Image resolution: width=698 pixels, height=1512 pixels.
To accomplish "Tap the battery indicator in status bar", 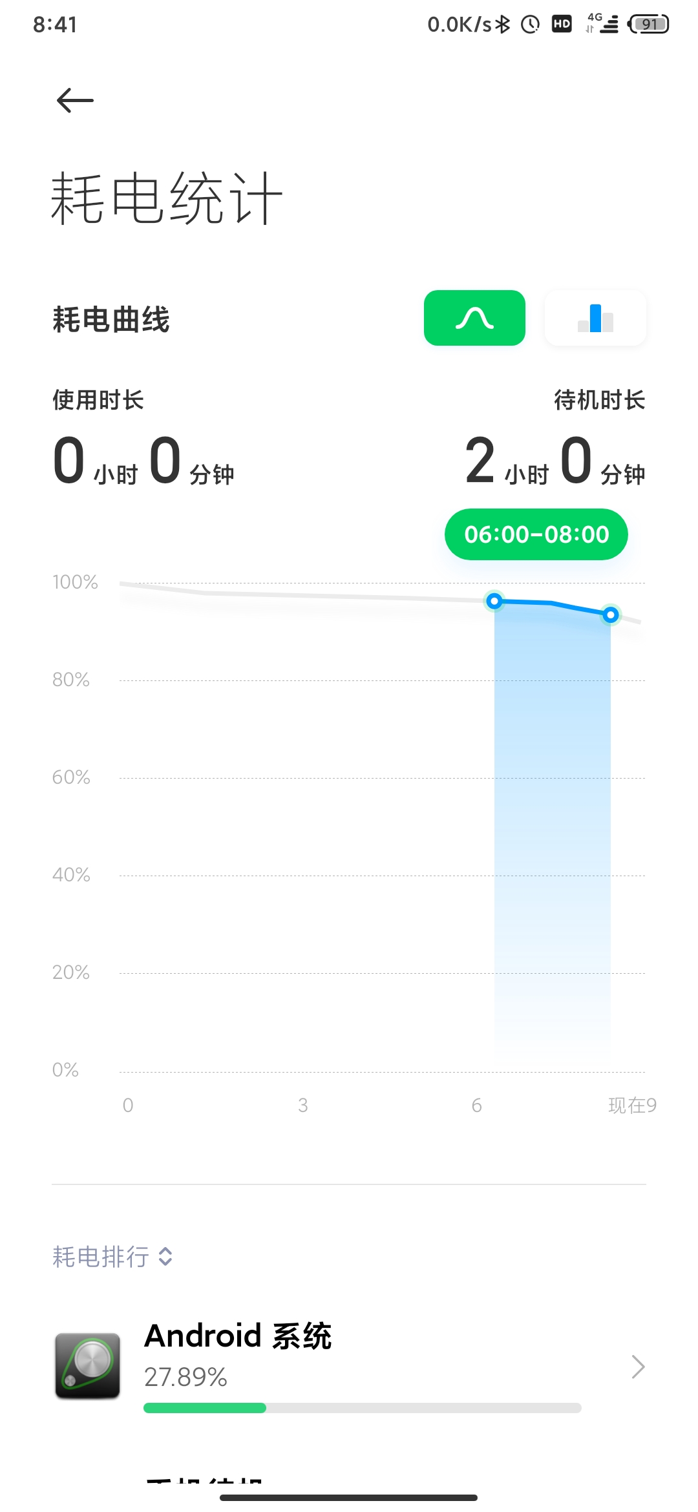I will click(x=649, y=25).
